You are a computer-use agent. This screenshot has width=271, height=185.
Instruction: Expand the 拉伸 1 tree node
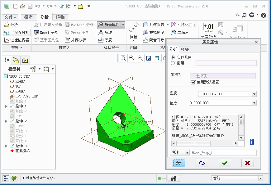(6, 106)
